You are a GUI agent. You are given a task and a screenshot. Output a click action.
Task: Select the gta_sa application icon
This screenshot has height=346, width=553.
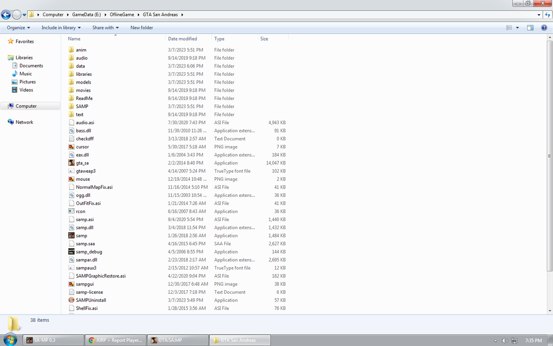point(72,163)
